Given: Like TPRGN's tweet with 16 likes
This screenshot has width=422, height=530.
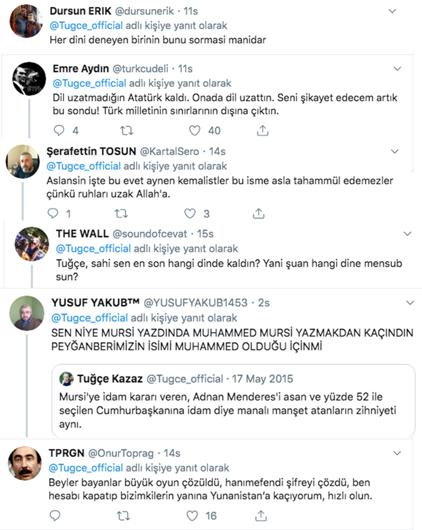Looking at the screenshot, I should [194, 515].
